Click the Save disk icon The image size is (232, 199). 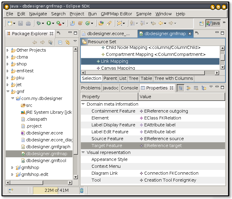21,23
